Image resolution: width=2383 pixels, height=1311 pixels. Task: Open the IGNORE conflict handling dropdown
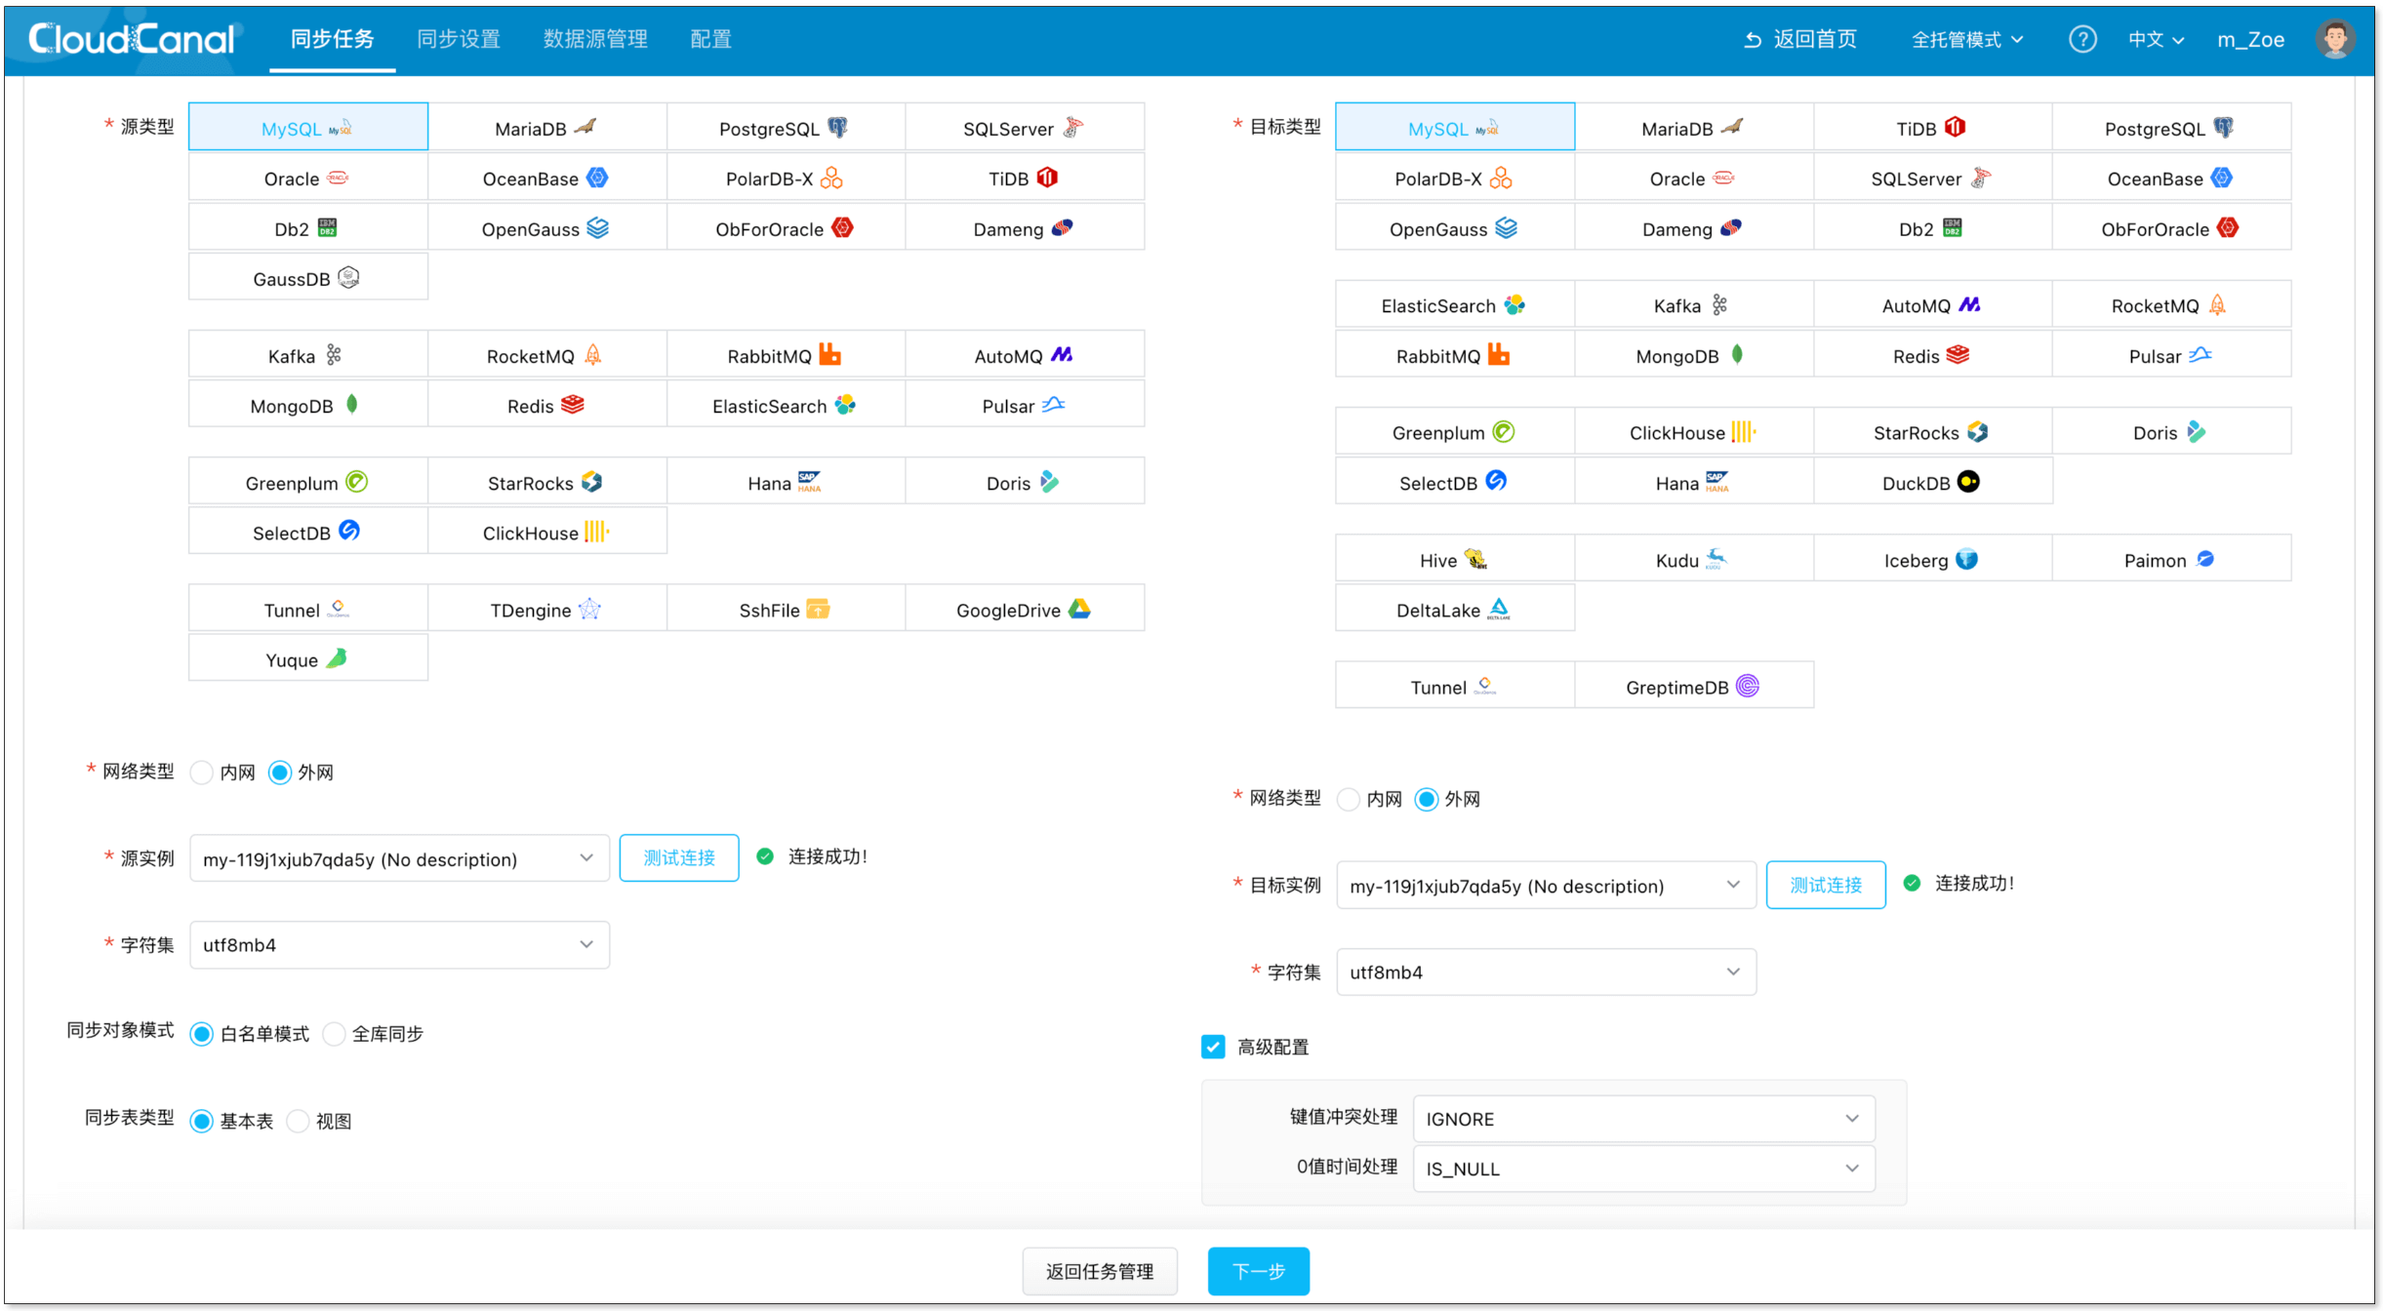tap(1642, 1118)
